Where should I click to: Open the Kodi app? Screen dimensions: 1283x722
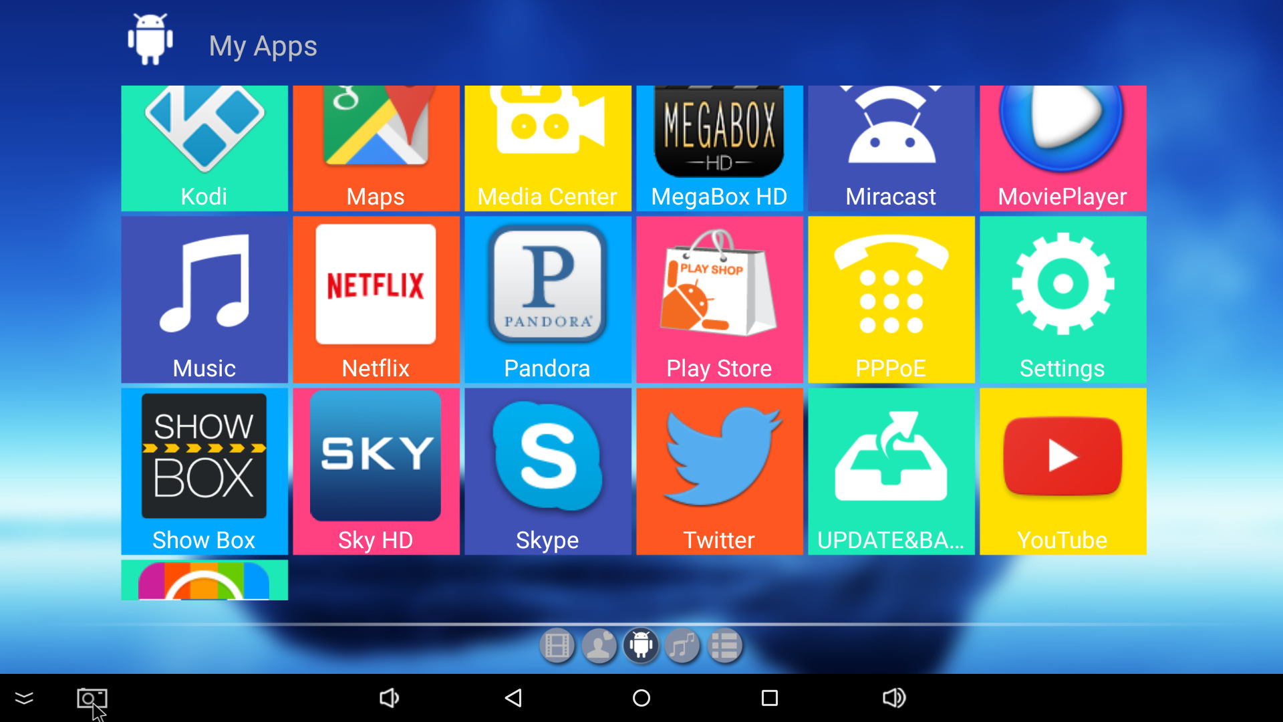204,148
